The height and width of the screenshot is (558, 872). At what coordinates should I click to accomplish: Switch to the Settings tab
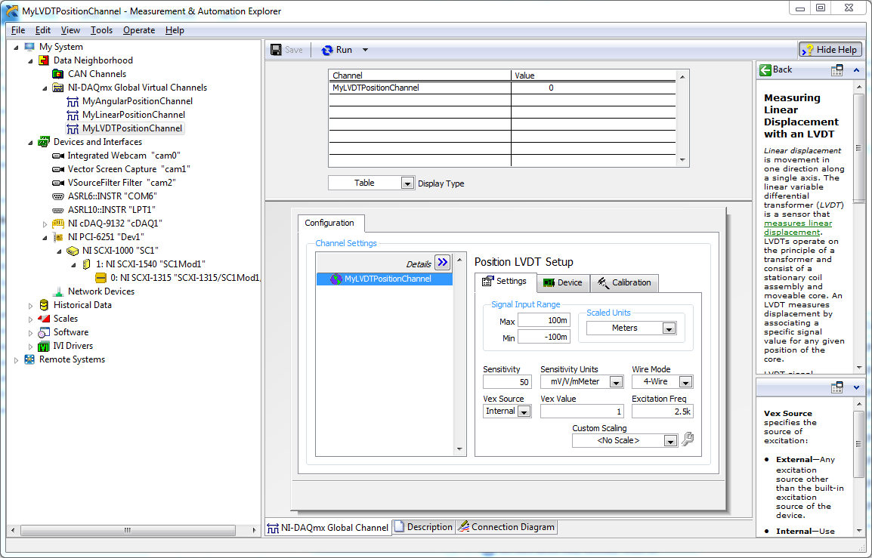(x=505, y=282)
